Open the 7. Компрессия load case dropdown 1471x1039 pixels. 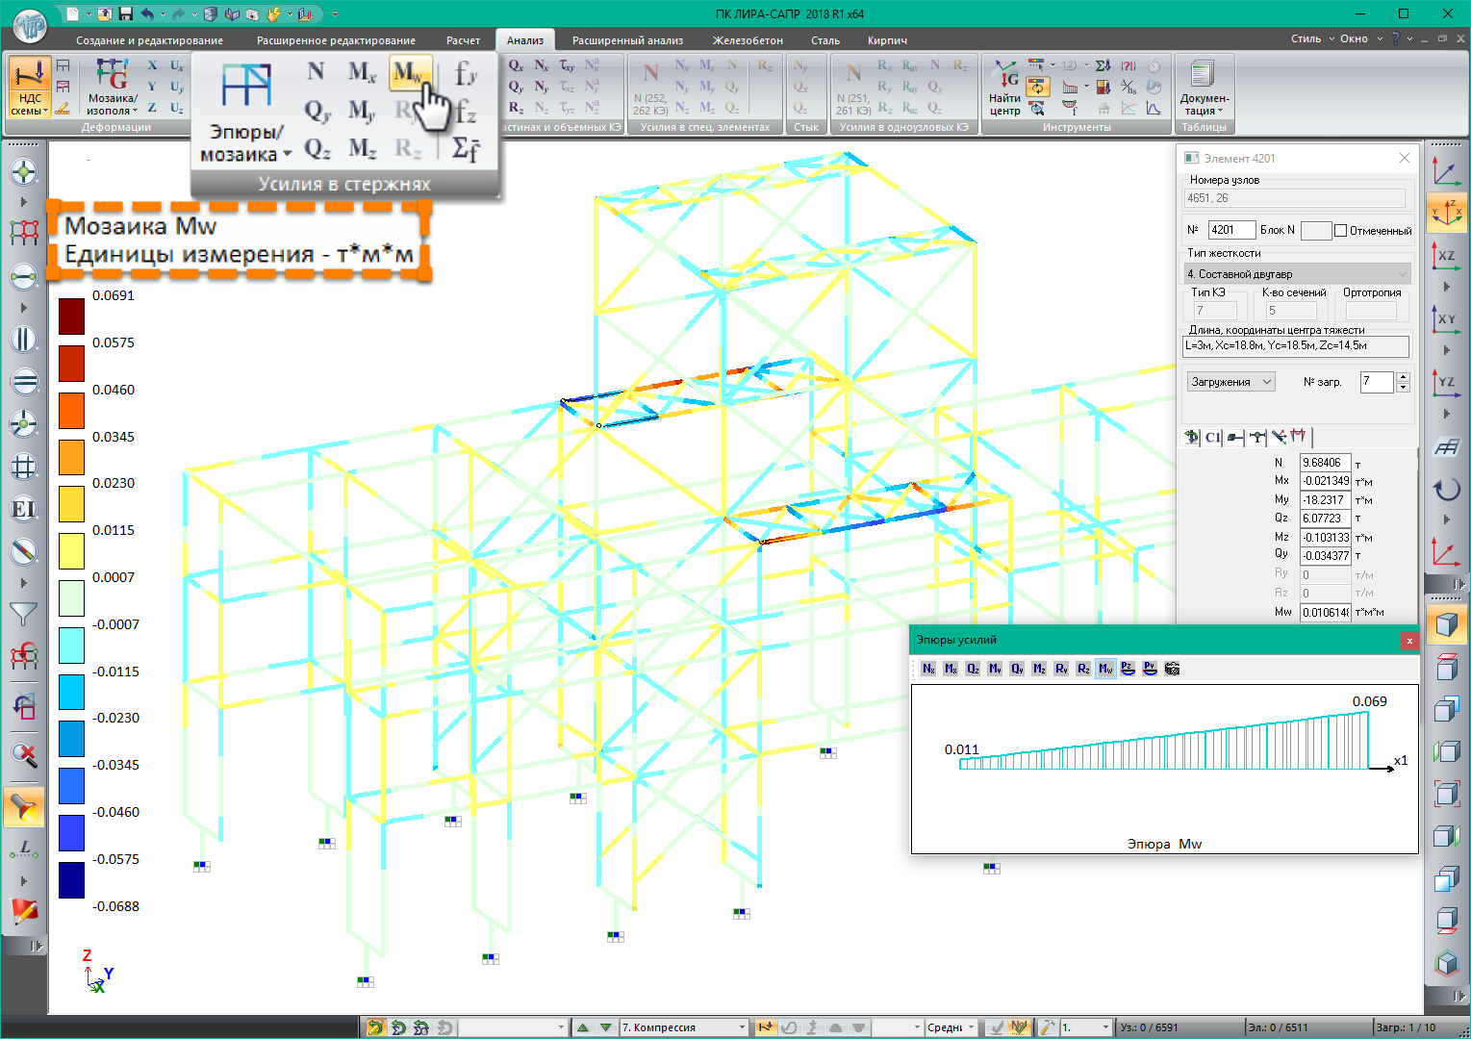(742, 1027)
